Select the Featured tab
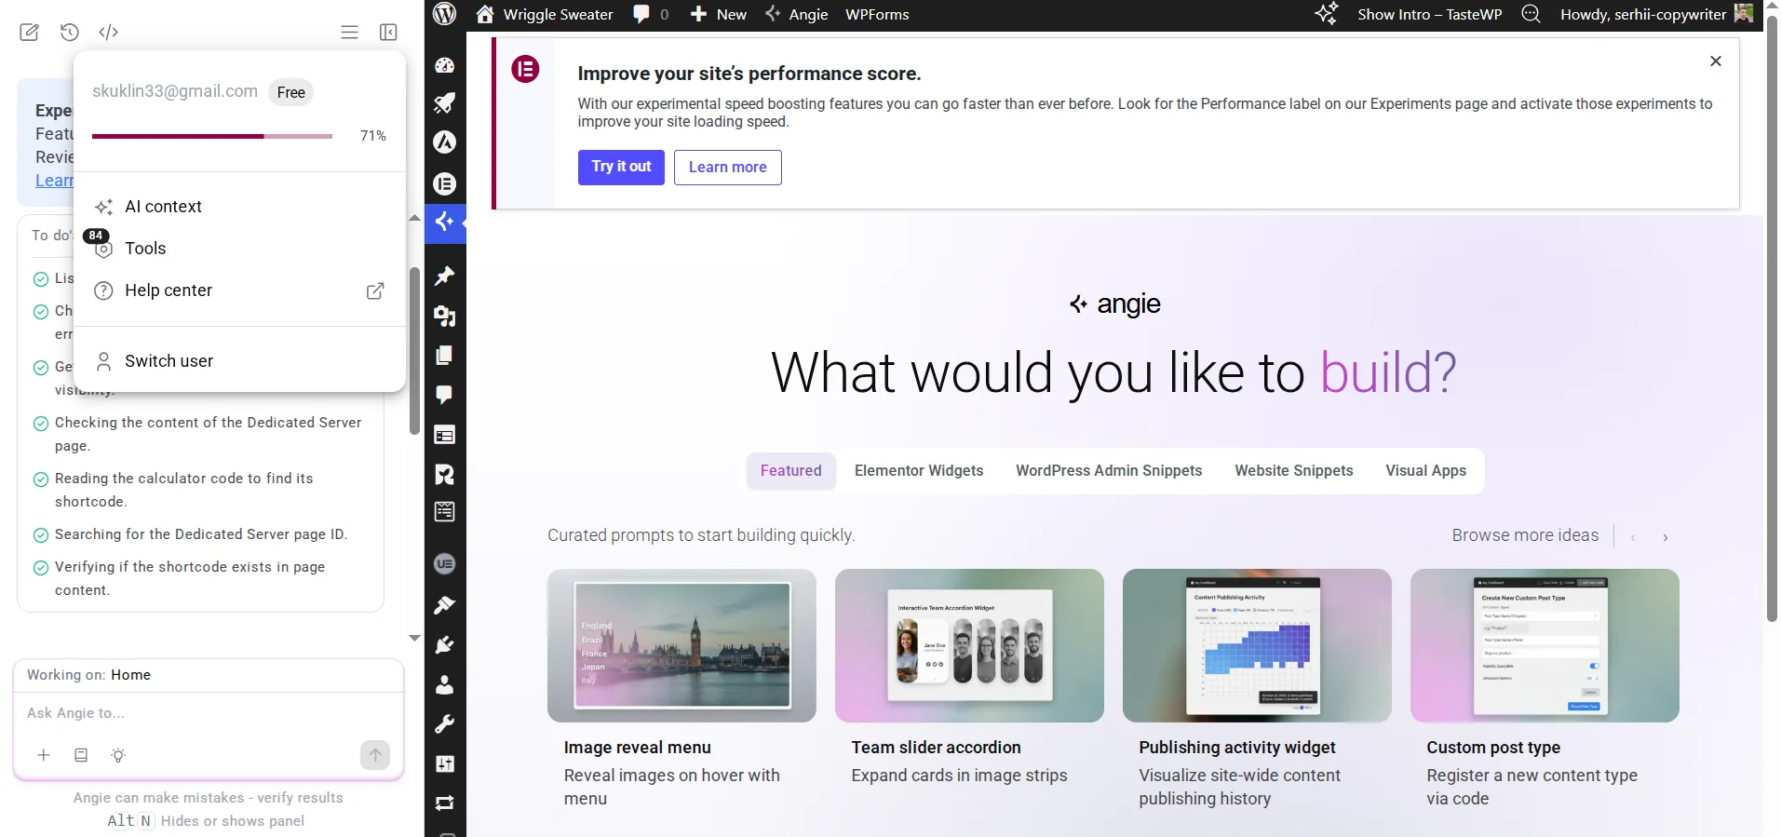Viewport: 1781px width, 837px height. click(791, 471)
